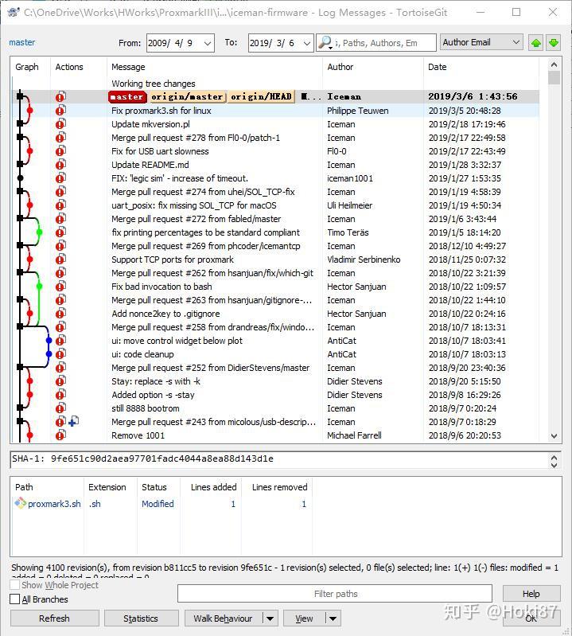
Task: Open the Author Email filter dropdown
Action: tap(516, 42)
